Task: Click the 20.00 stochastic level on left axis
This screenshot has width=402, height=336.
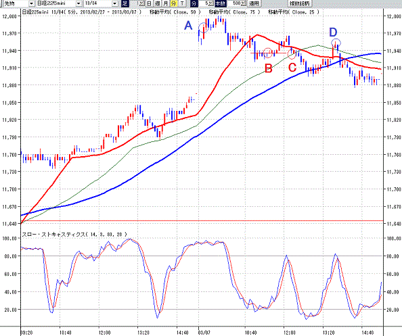Action: pyautogui.click(x=11, y=310)
